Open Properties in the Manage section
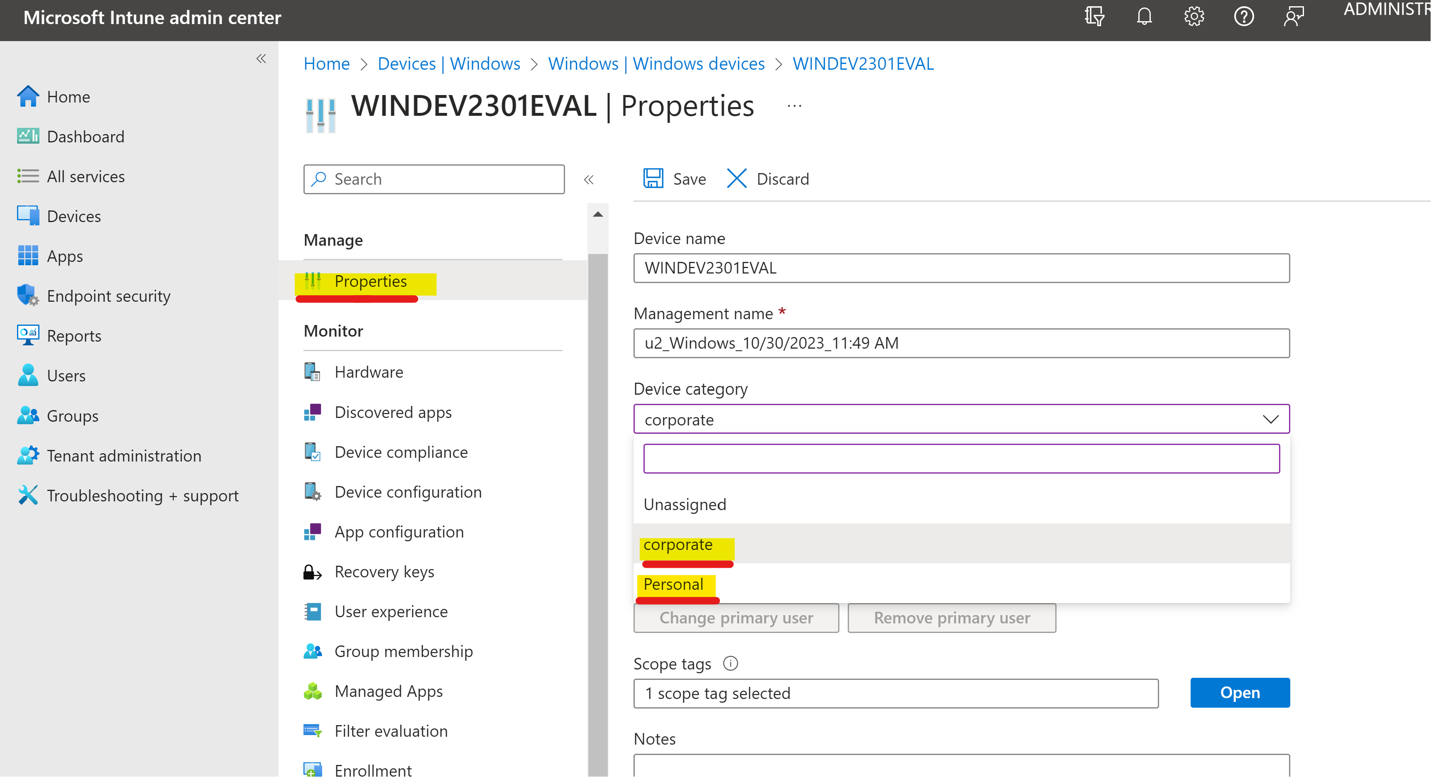 (x=433, y=281)
